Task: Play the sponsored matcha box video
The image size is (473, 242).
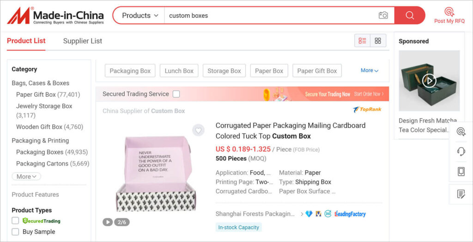Action: point(429,81)
